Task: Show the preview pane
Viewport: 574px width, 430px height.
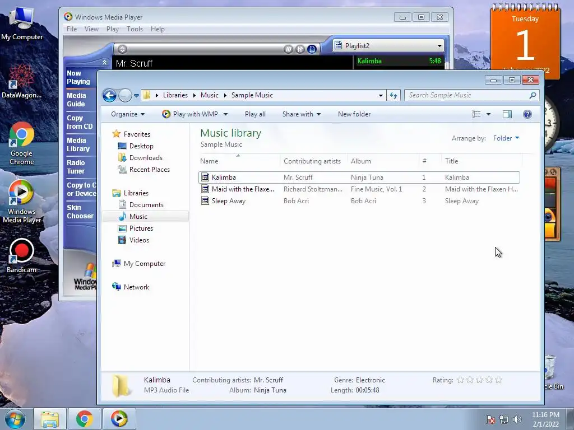Action: point(507,114)
